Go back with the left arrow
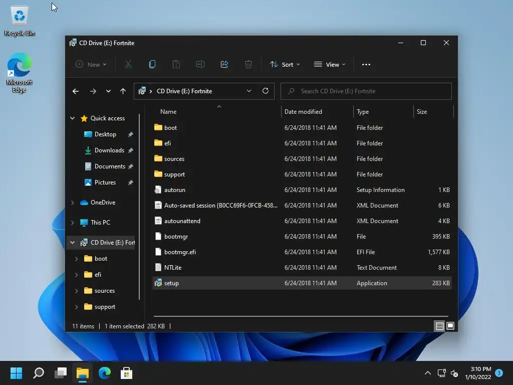The image size is (513, 385). (x=76, y=91)
